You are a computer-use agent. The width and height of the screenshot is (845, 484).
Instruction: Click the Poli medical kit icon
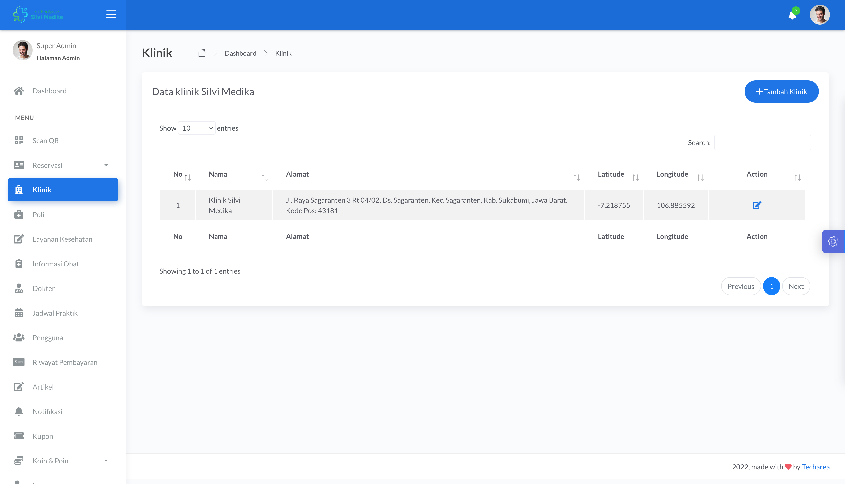point(19,214)
